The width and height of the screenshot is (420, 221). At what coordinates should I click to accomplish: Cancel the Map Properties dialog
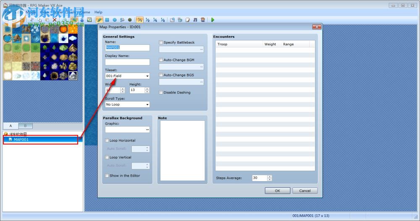click(305, 191)
